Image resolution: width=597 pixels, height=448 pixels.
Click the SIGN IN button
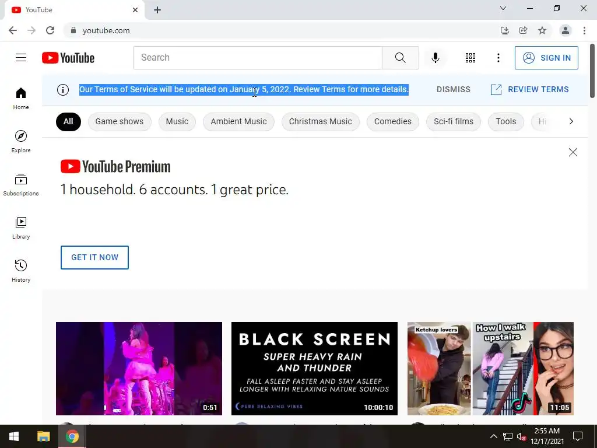click(546, 58)
